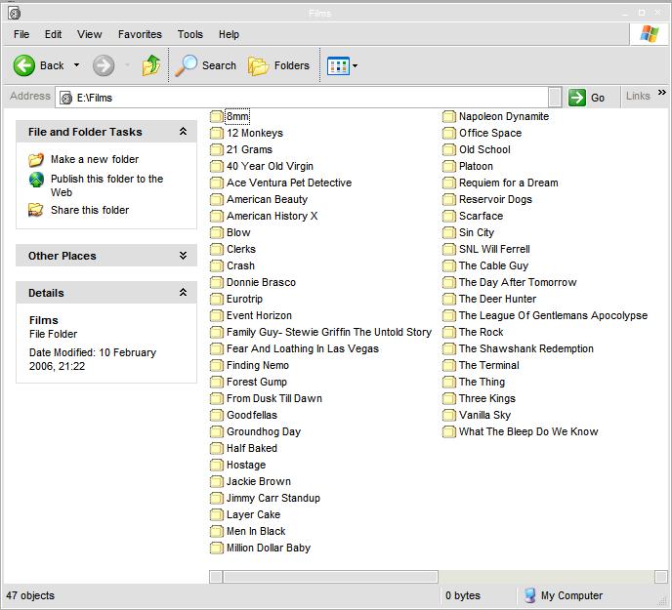672x610 pixels.
Task: Click the E:\Films address field
Action: tap(302, 98)
